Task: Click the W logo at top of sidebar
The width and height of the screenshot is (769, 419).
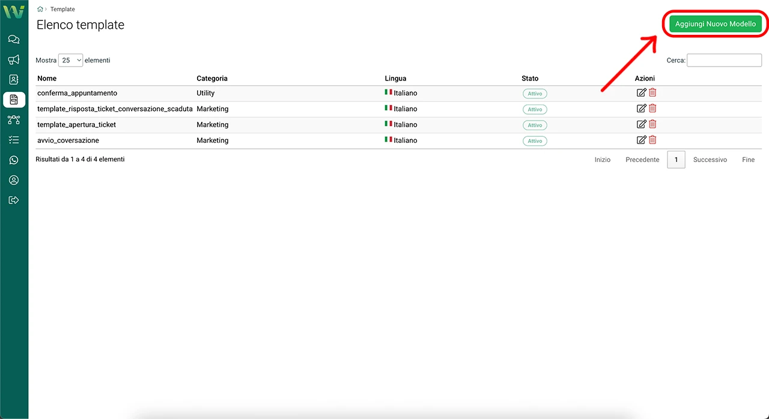Action: point(14,11)
